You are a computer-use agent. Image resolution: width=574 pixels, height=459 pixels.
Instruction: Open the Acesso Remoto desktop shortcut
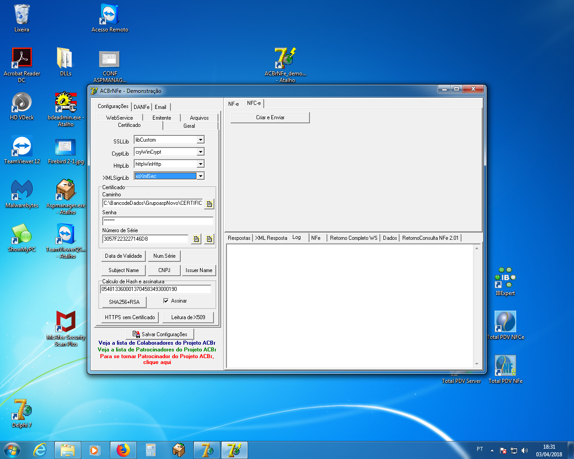pos(109,18)
